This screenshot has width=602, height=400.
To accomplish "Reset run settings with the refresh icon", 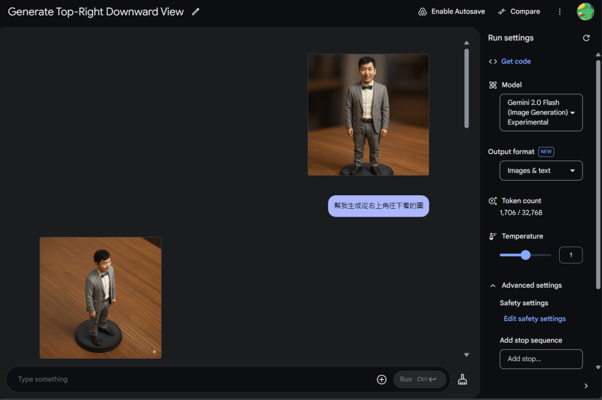I will tap(586, 38).
